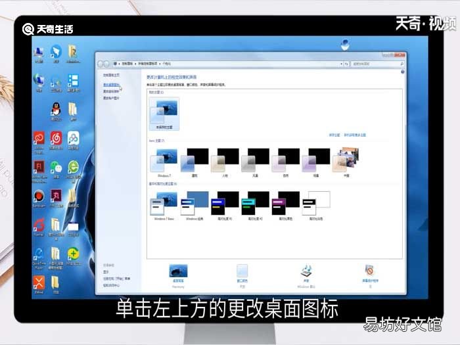Open Control Panel Home link in sidebar
Screen dimensions: 460x345
(111, 76)
